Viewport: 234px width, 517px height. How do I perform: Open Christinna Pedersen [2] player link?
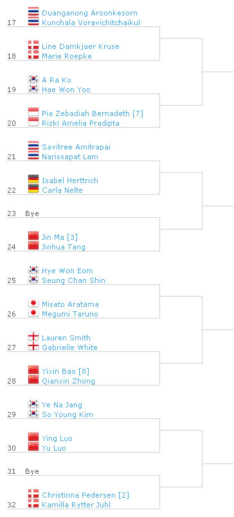[x=85, y=495]
